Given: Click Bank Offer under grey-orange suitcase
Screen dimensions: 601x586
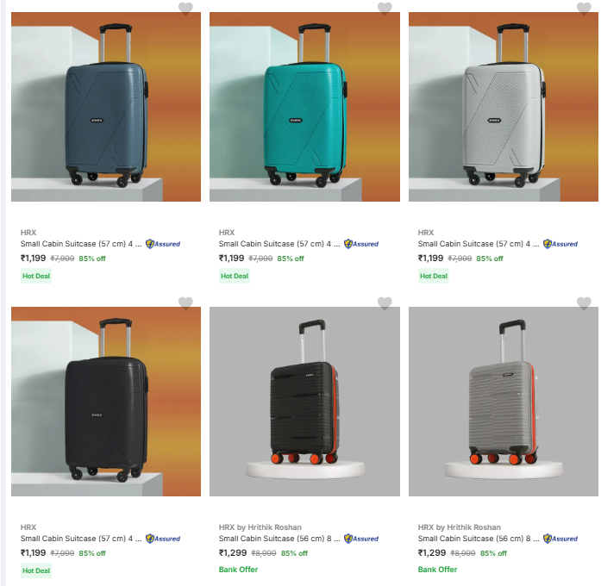Looking at the screenshot, I should pyautogui.click(x=438, y=570).
